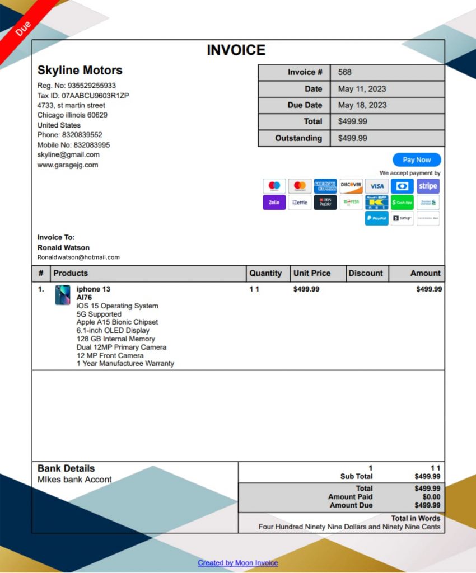Click the DBS PayLah payment icon
476x573 pixels.
325,202
